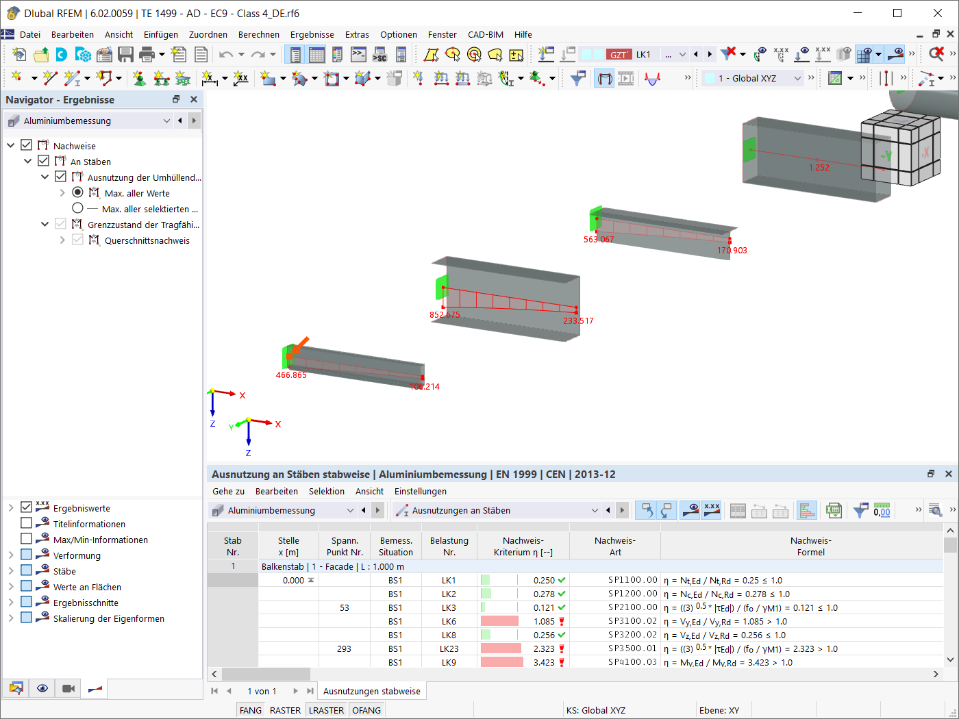Click the Print toolbar icon
The width and height of the screenshot is (959, 719).
coord(147,55)
